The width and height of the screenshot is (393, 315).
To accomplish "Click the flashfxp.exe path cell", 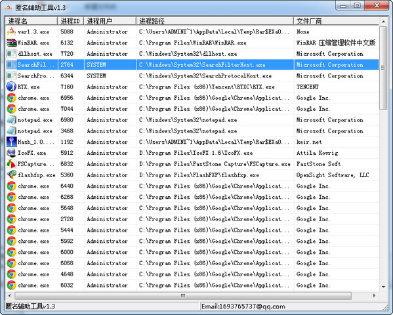I will [215, 175].
